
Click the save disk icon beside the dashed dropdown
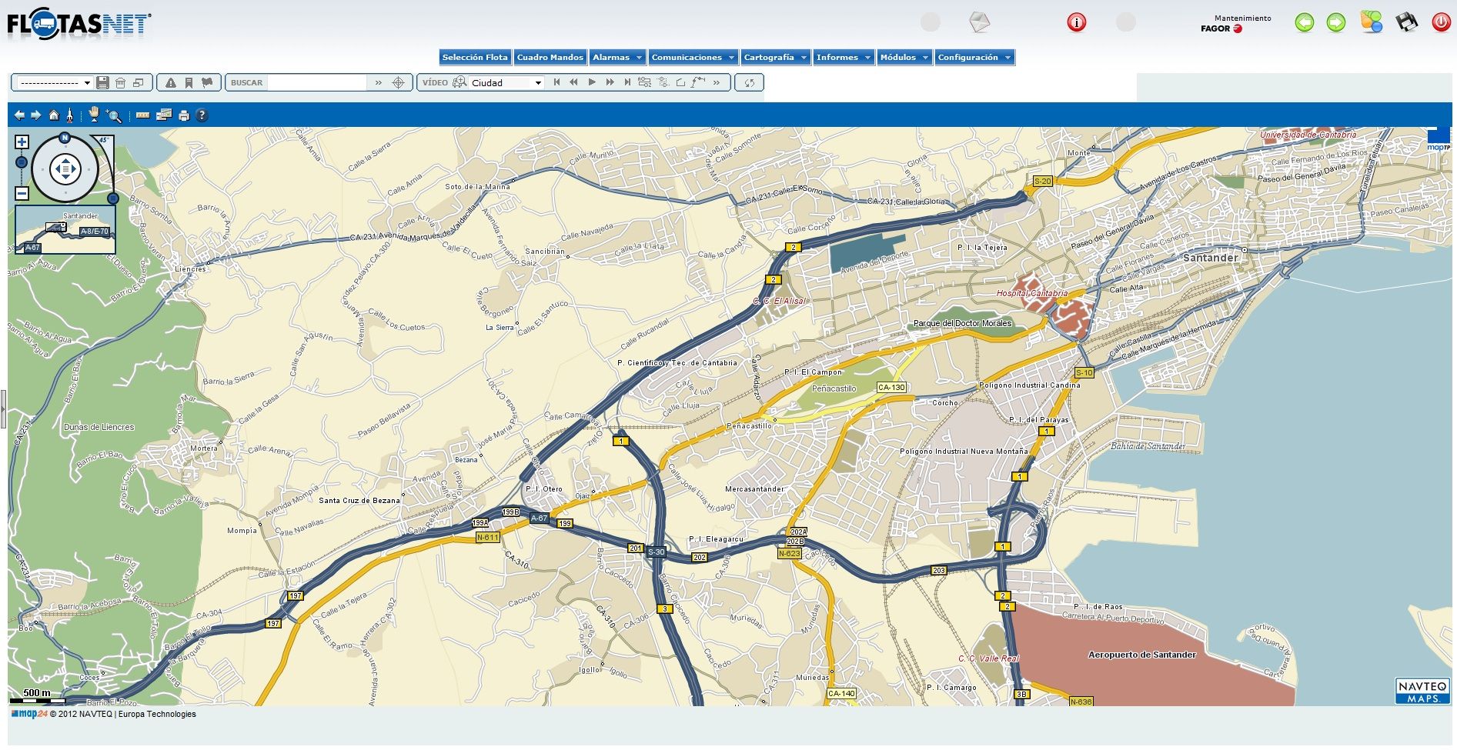[103, 82]
